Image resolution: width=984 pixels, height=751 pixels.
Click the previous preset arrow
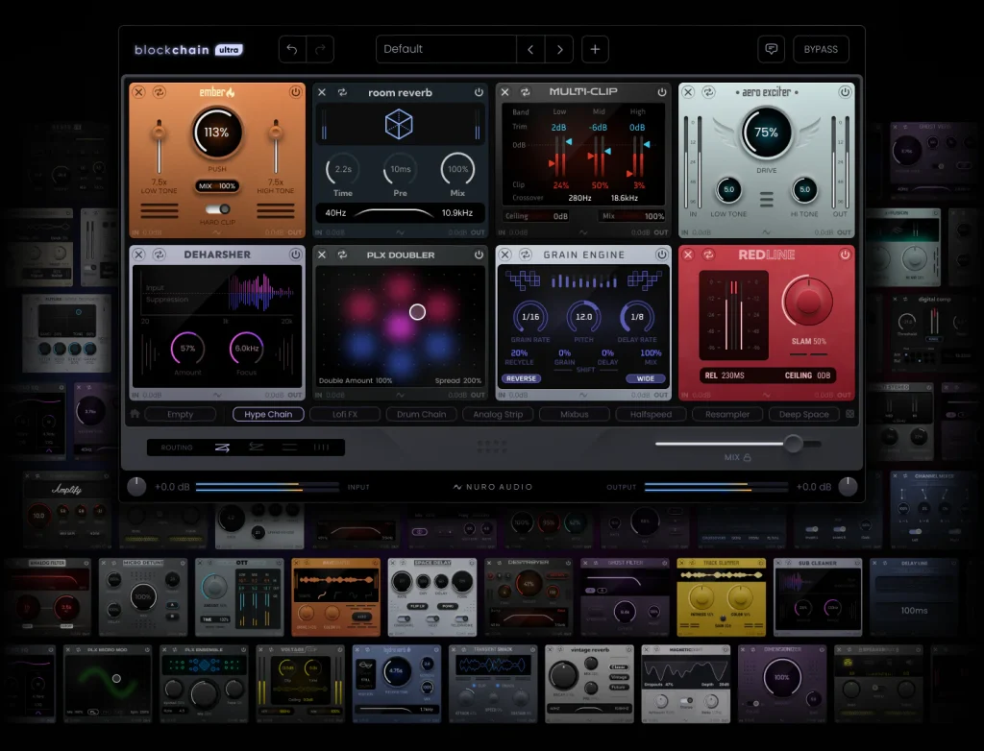coord(531,49)
